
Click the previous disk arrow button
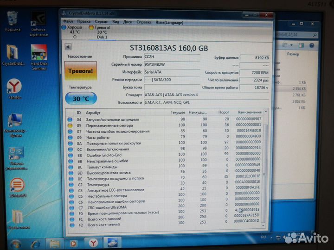(68, 47)
